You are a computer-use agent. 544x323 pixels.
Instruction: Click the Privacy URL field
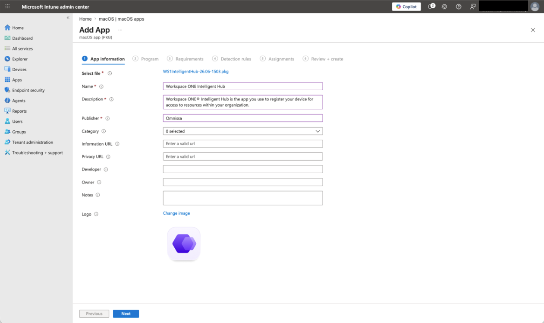[243, 157]
